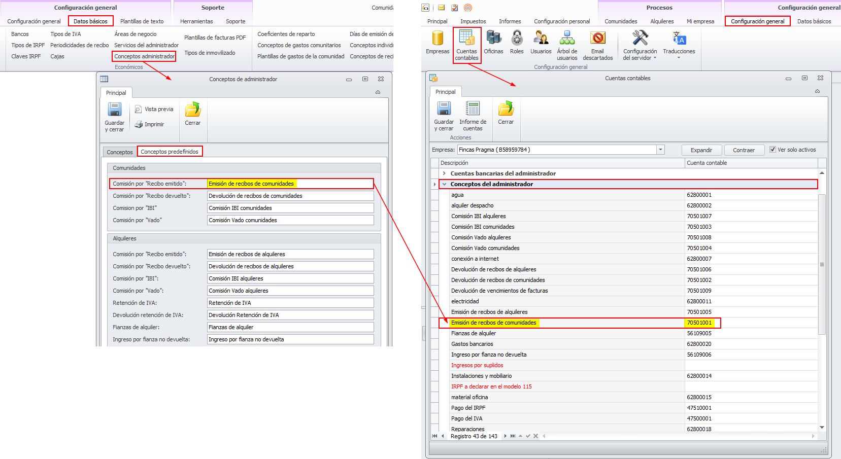Click Guardar y cerrar in Cuentas contables
841x459 pixels.
444,116
